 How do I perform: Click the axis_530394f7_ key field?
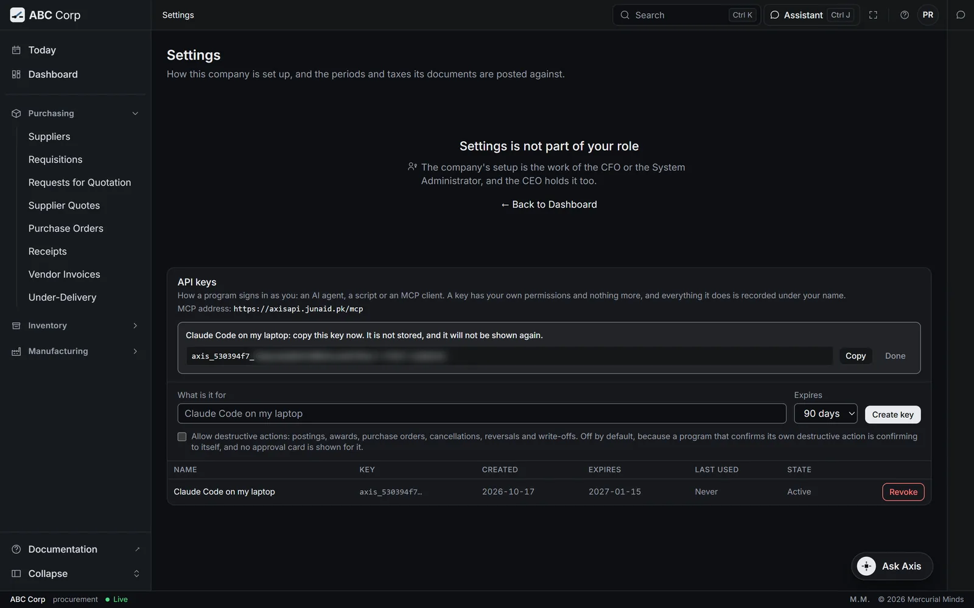point(509,356)
